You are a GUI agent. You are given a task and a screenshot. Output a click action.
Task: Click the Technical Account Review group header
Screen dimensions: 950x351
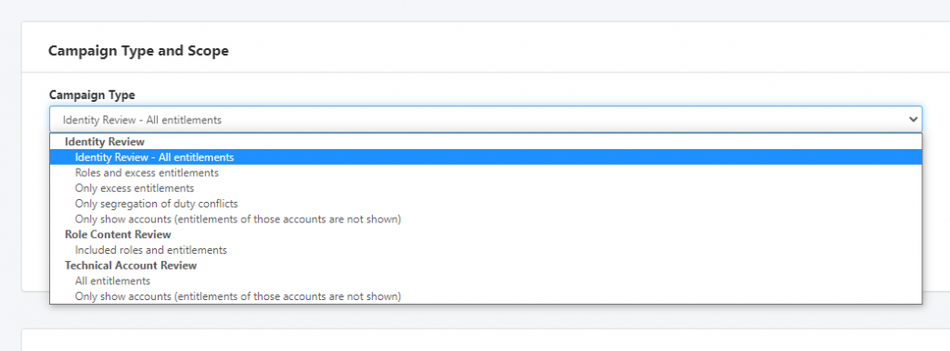[131, 265]
